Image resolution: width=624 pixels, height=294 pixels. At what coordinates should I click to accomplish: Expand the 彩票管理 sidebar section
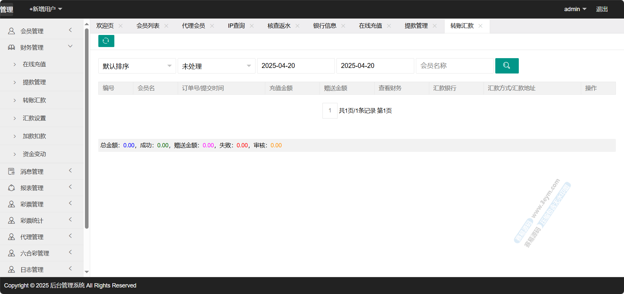coord(70,203)
